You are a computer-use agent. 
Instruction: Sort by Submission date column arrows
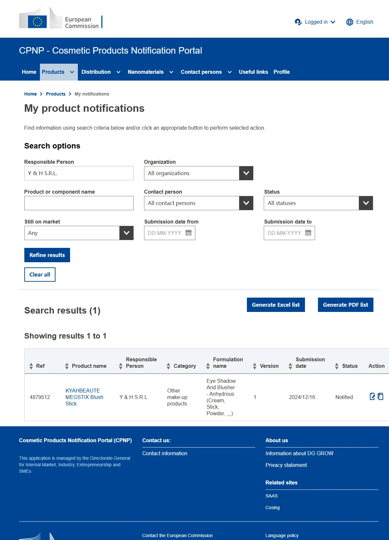pyautogui.click(x=290, y=366)
